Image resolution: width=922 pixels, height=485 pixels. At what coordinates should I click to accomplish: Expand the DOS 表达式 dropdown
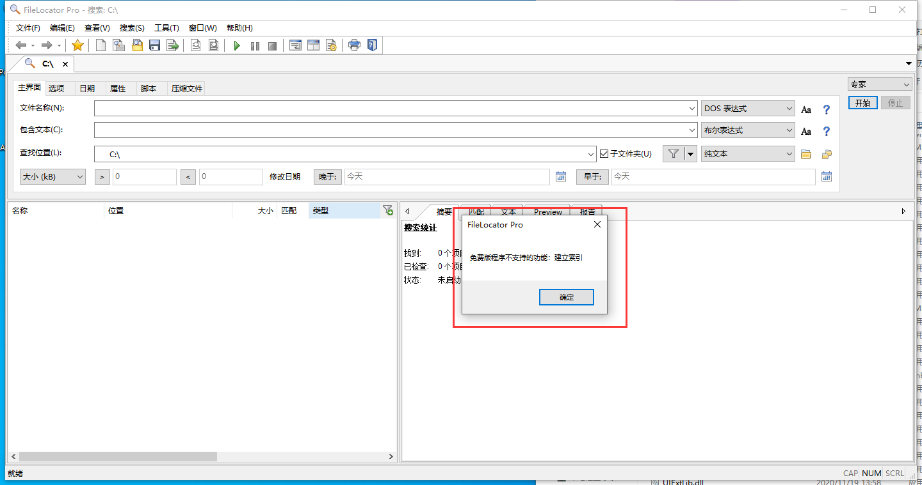(x=748, y=109)
